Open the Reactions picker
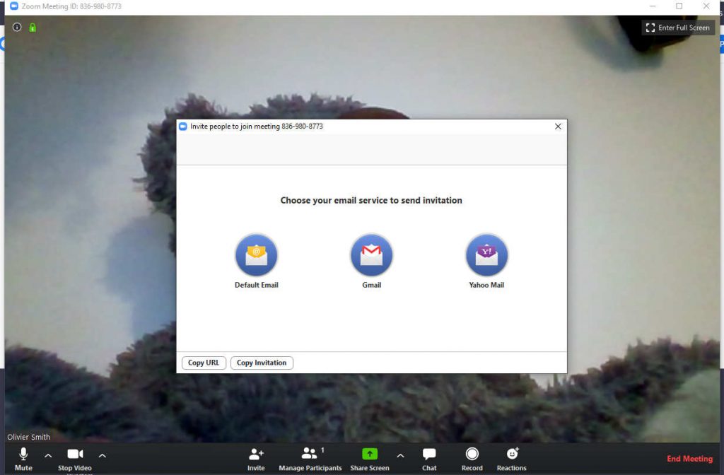The height and width of the screenshot is (475, 724). tap(511, 458)
